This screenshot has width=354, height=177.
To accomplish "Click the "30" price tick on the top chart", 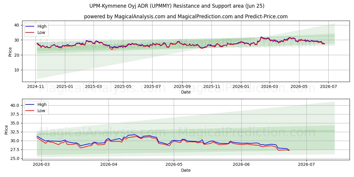I will tap(17, 40).
